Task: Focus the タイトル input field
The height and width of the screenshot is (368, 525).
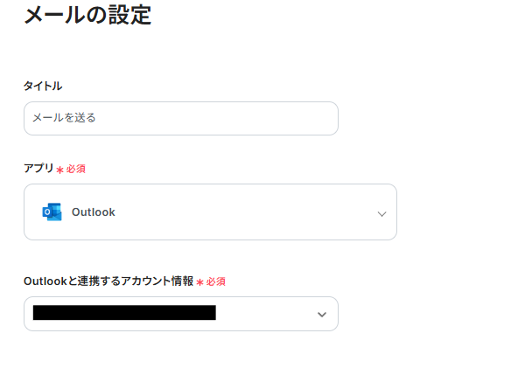Action: click(x=180, y=118)
